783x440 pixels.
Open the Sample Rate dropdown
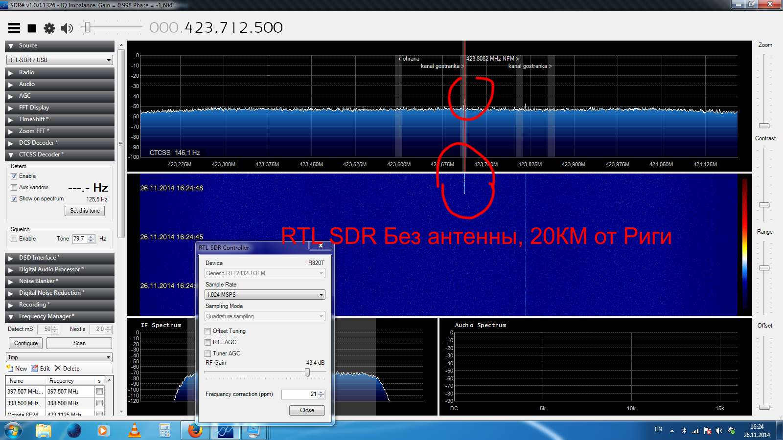tap(265, 295)
